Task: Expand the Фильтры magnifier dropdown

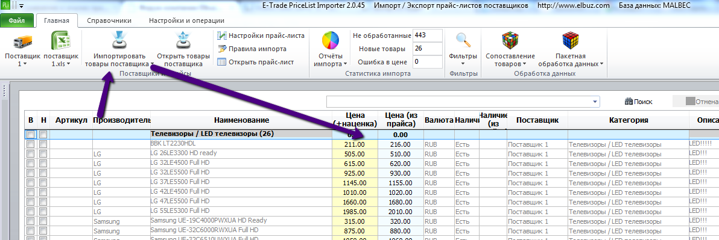Action: pos(463,49)
